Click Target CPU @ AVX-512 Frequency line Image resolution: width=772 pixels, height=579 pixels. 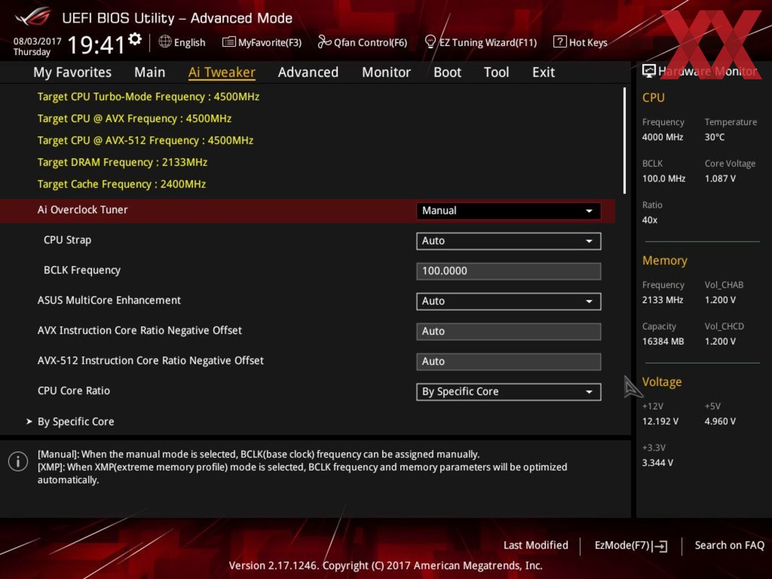[x=145, y=140]
